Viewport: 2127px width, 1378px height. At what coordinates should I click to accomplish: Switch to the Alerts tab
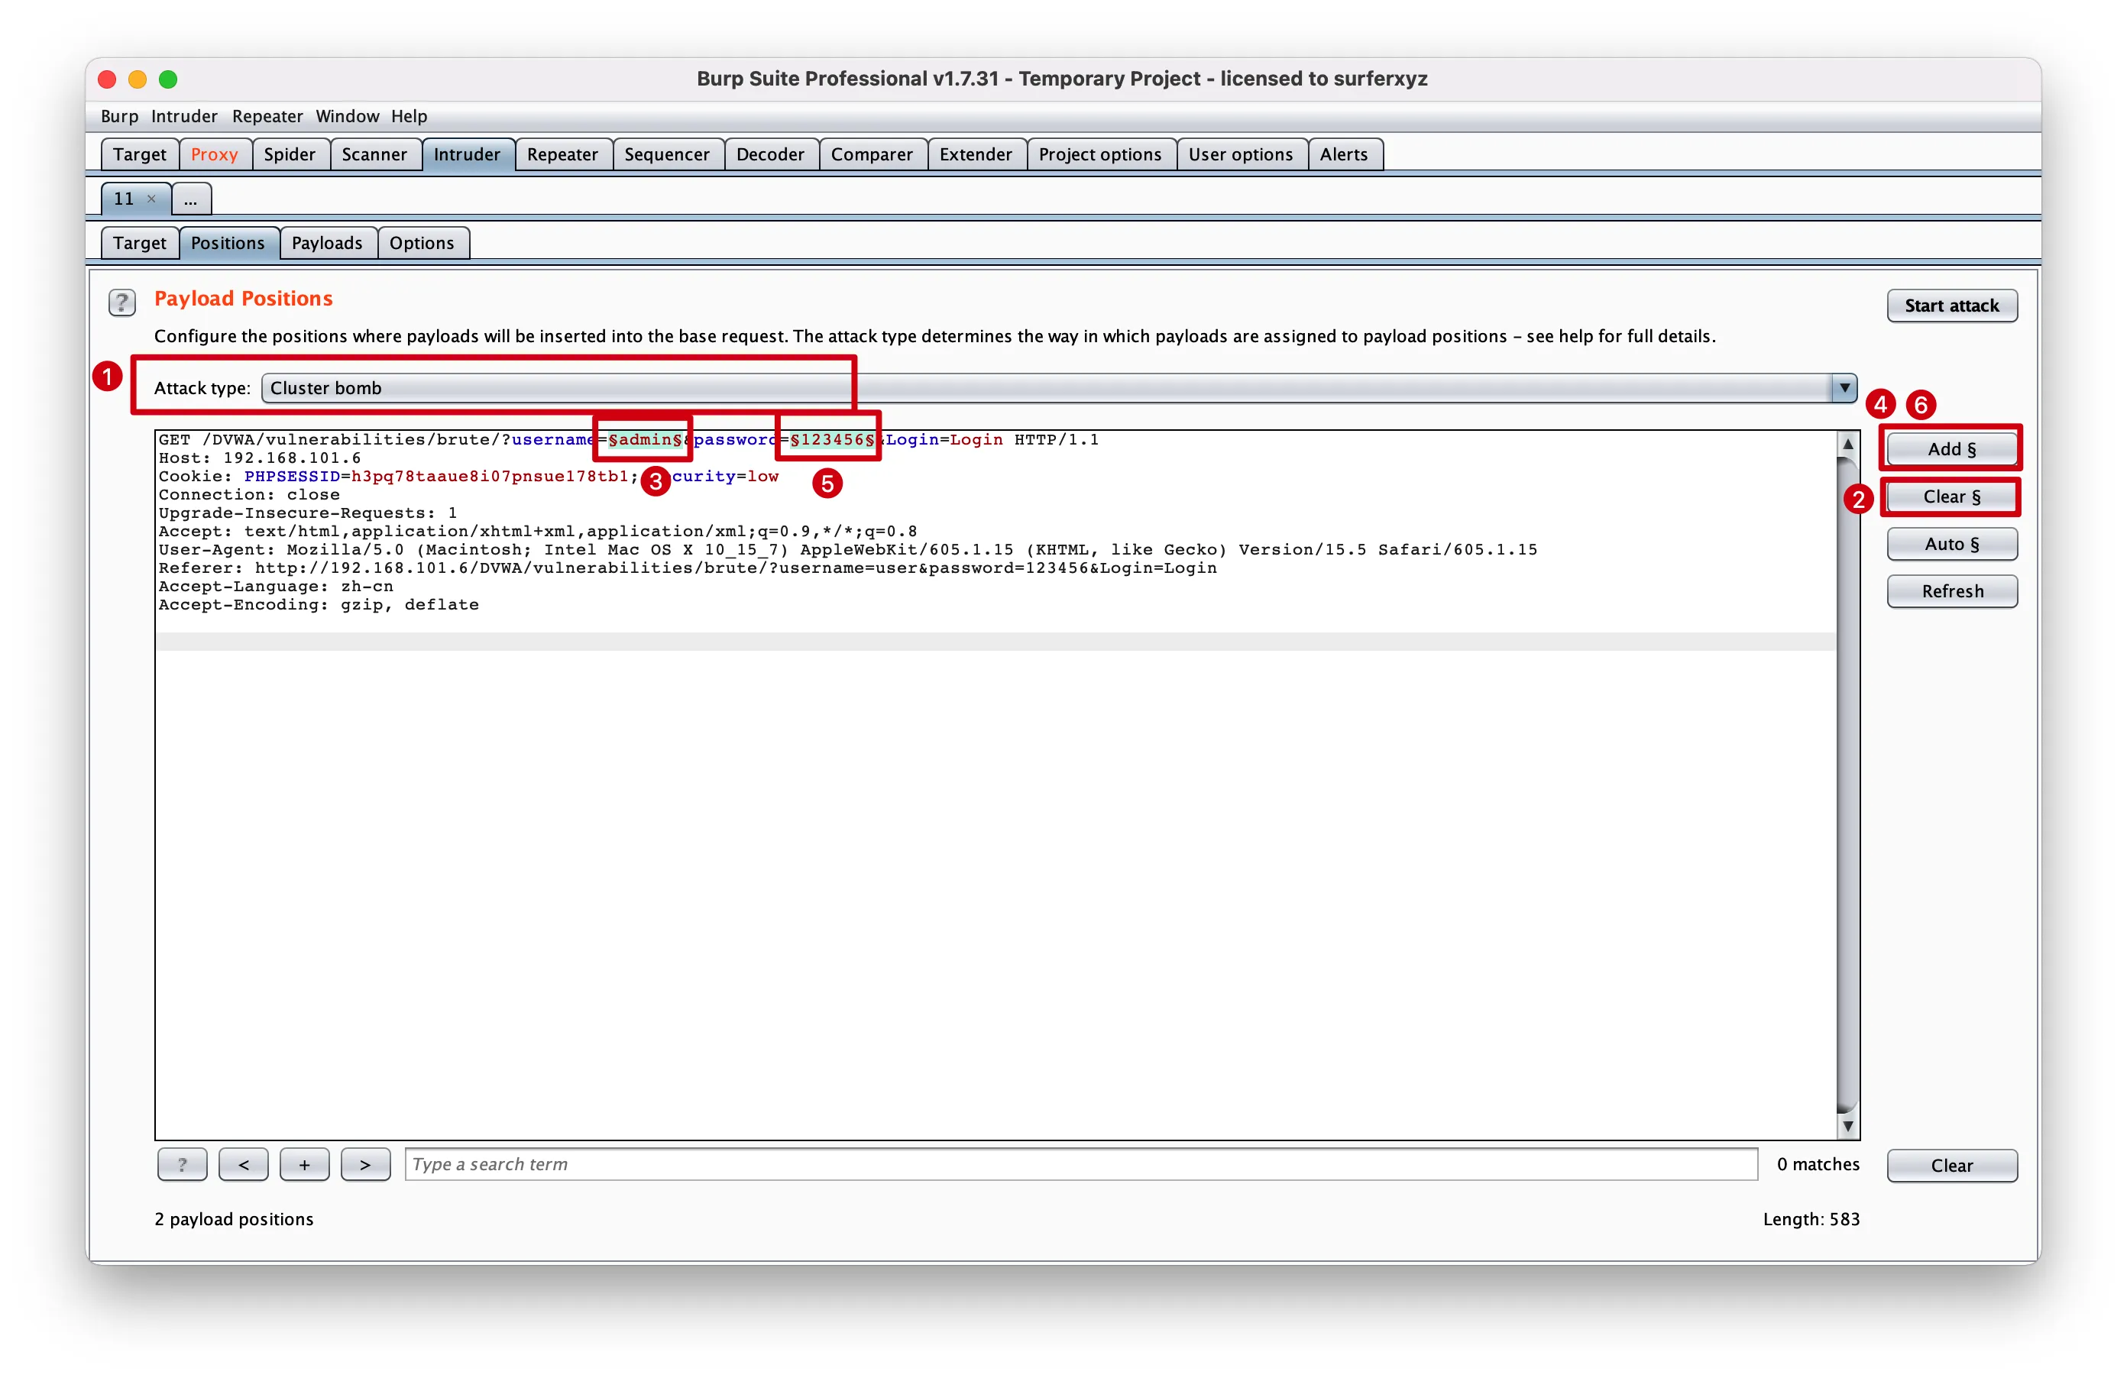[x=1344, y=154]
